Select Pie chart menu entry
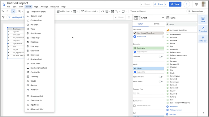Screen dimensions: 209x117 39,25
